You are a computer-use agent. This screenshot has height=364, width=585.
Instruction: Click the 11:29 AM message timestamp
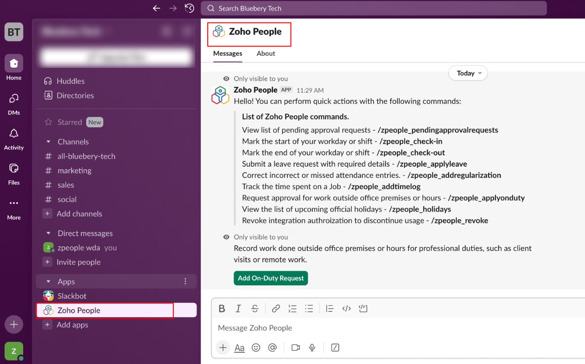point(310,91)
